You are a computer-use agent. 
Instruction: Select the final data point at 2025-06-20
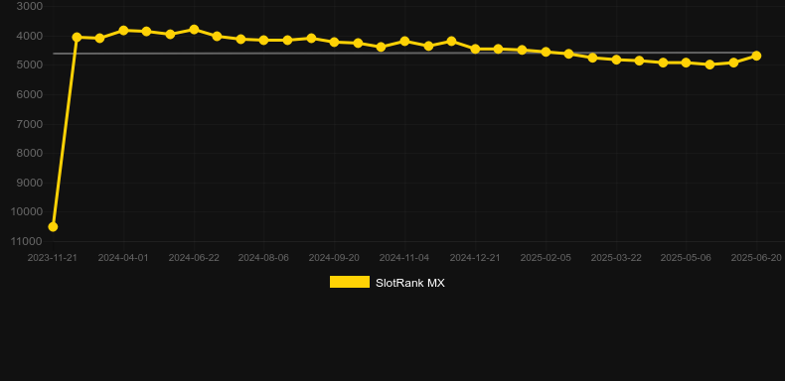pyautogui.click(x=756, y=56)
